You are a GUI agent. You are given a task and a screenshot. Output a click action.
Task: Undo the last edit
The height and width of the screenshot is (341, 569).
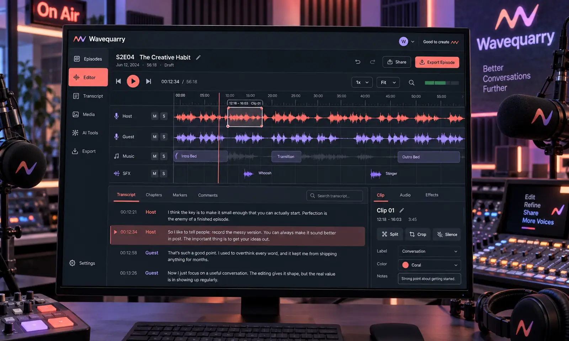358,62
